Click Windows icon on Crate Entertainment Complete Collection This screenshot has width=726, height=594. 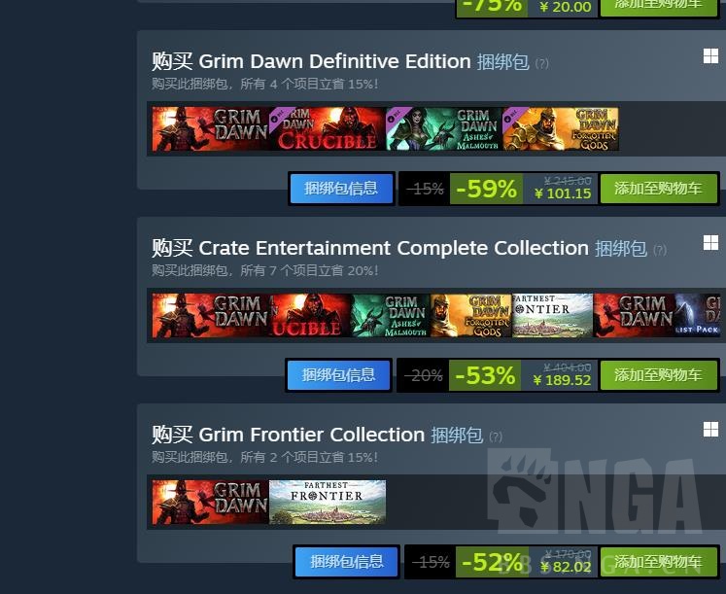[710, 243]
